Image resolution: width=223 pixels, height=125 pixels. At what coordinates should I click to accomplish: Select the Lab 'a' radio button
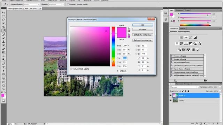(x=137, y=50)
